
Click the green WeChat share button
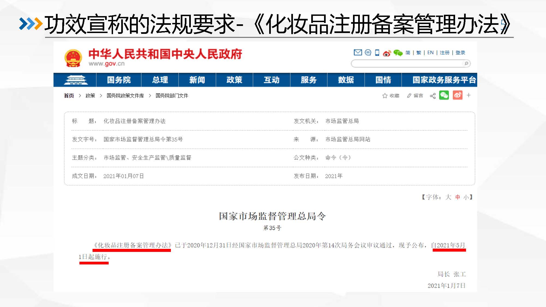tap(444, 95)
